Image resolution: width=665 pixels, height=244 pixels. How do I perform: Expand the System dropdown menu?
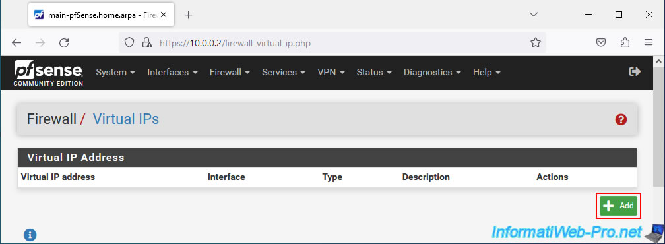pyautogui.click(x=115, y=73)
